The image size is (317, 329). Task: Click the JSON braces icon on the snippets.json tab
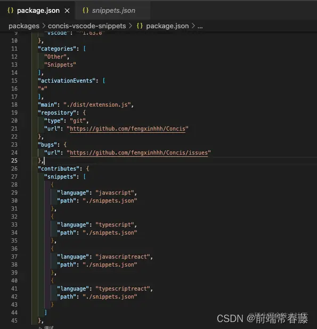86,10
